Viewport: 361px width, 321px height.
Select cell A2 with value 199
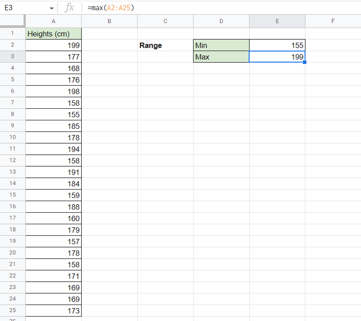pyautogui.click(x=53, y=45)
